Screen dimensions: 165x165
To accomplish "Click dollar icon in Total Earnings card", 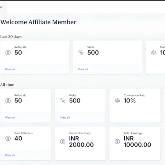I will (117, 142).
